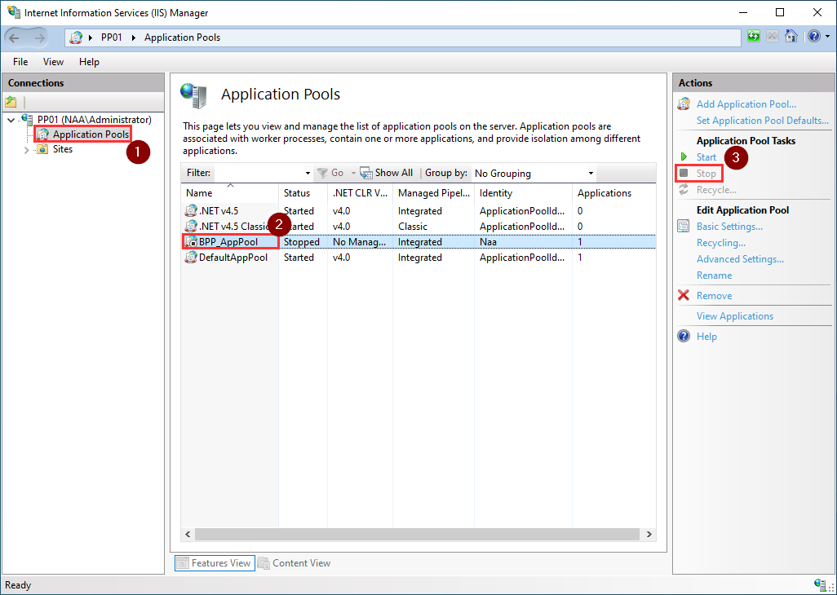Screen dimensions: 837x595
Task: Select PP01 (NAA\Administrator) server node
Action: point(95,120)
